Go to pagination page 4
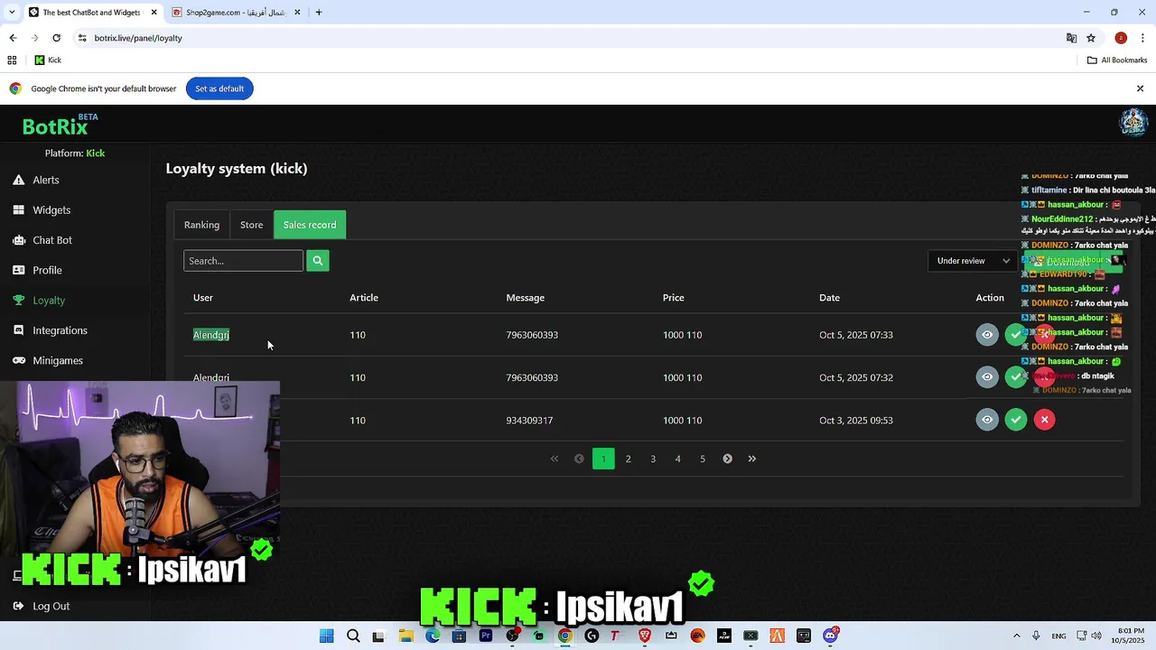This screenshot has width=1156, height=650. (677, 459)
